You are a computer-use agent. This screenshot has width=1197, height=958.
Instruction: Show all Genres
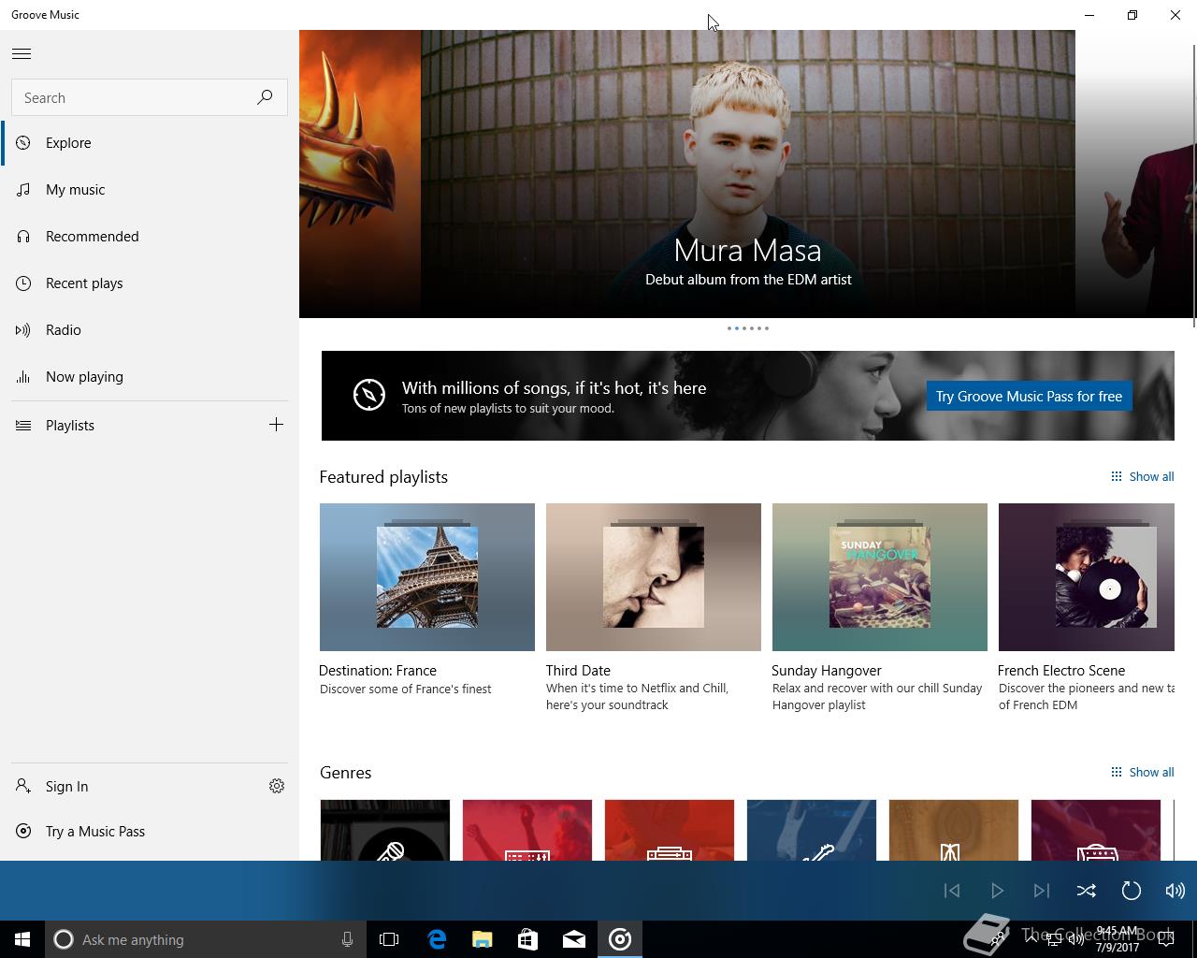pos(1142,773)
